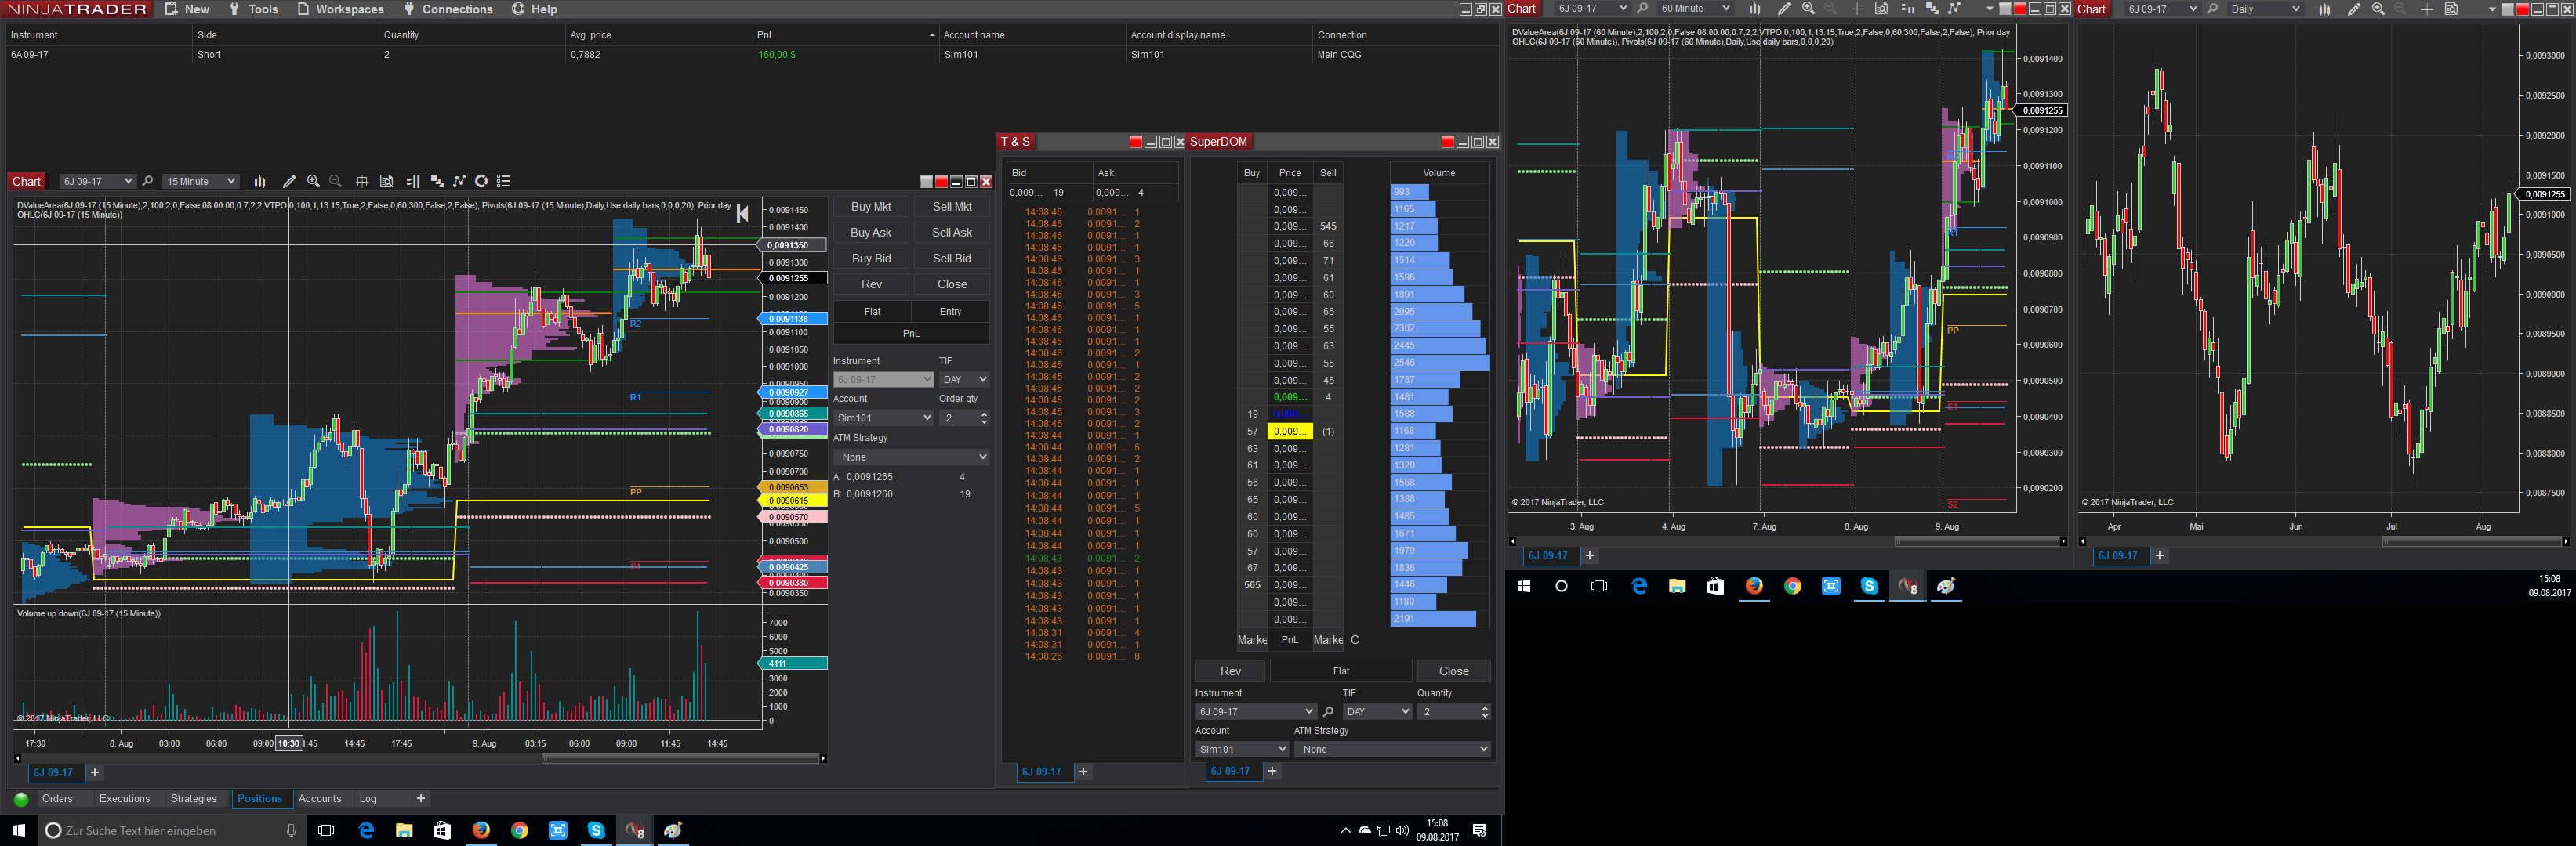Screen dimensions: 2576x846
Task: Open the New menu
Action: [187, 9]
